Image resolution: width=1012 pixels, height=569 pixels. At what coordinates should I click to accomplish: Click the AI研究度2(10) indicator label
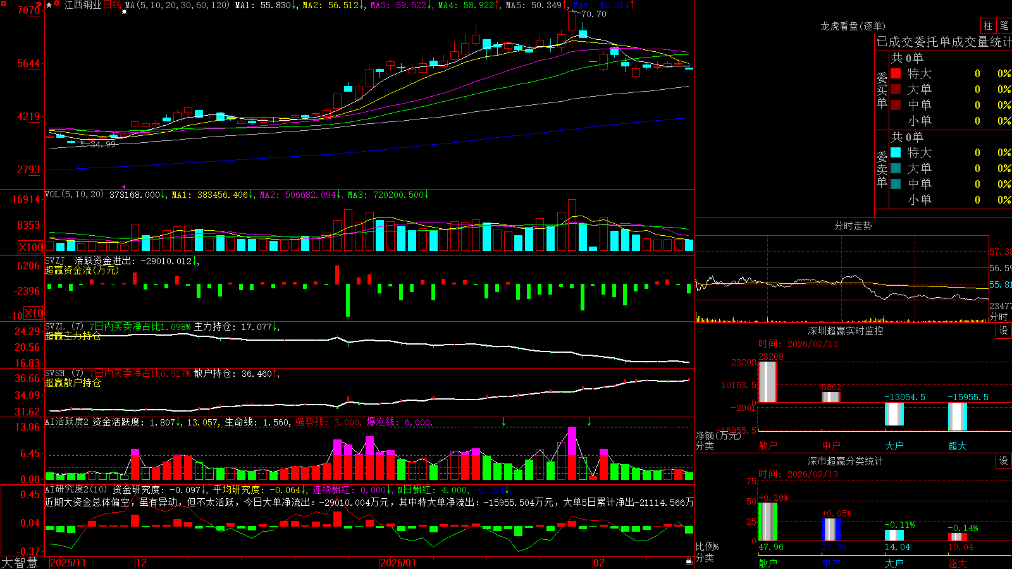click(x=76, y=489)
